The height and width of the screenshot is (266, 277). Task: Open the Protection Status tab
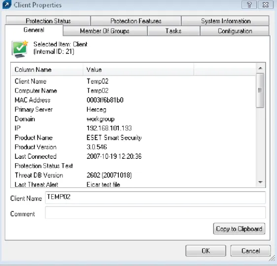click(48, 21)
